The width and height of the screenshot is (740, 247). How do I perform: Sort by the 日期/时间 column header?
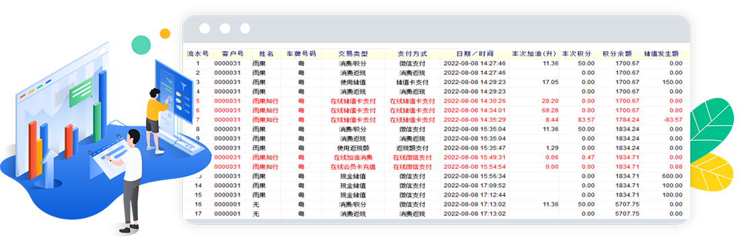click(475, 53)
